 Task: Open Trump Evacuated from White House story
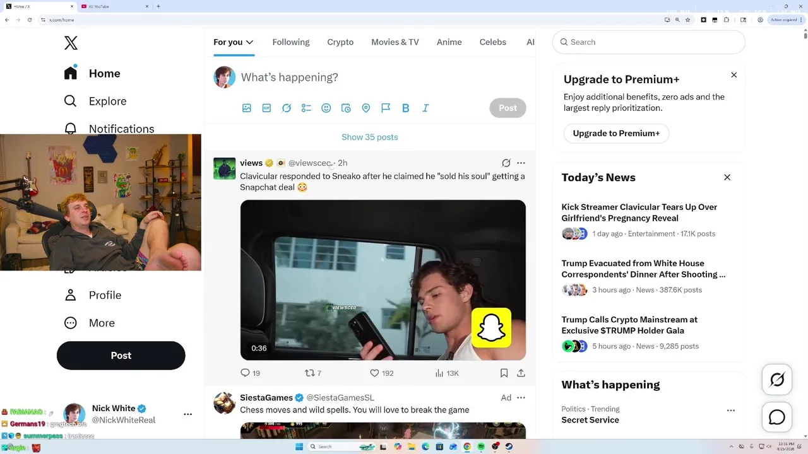tap(643, 269)
